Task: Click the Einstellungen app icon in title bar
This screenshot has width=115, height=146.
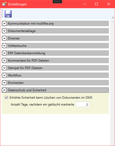Action: [4, 4]
